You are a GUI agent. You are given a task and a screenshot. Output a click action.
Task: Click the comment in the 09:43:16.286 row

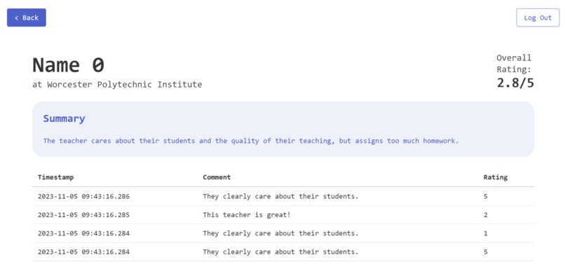280,196
